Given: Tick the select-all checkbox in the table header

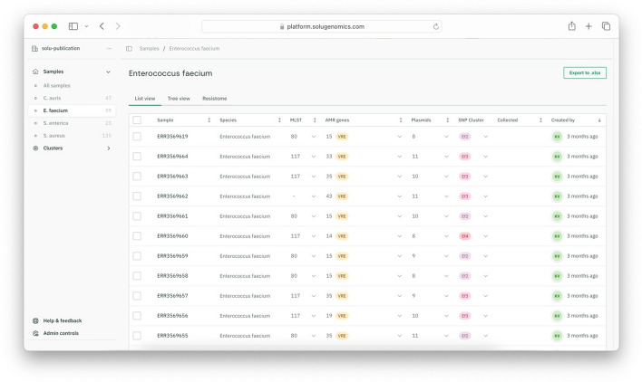Looking at the screenshot, I should 137,120.
